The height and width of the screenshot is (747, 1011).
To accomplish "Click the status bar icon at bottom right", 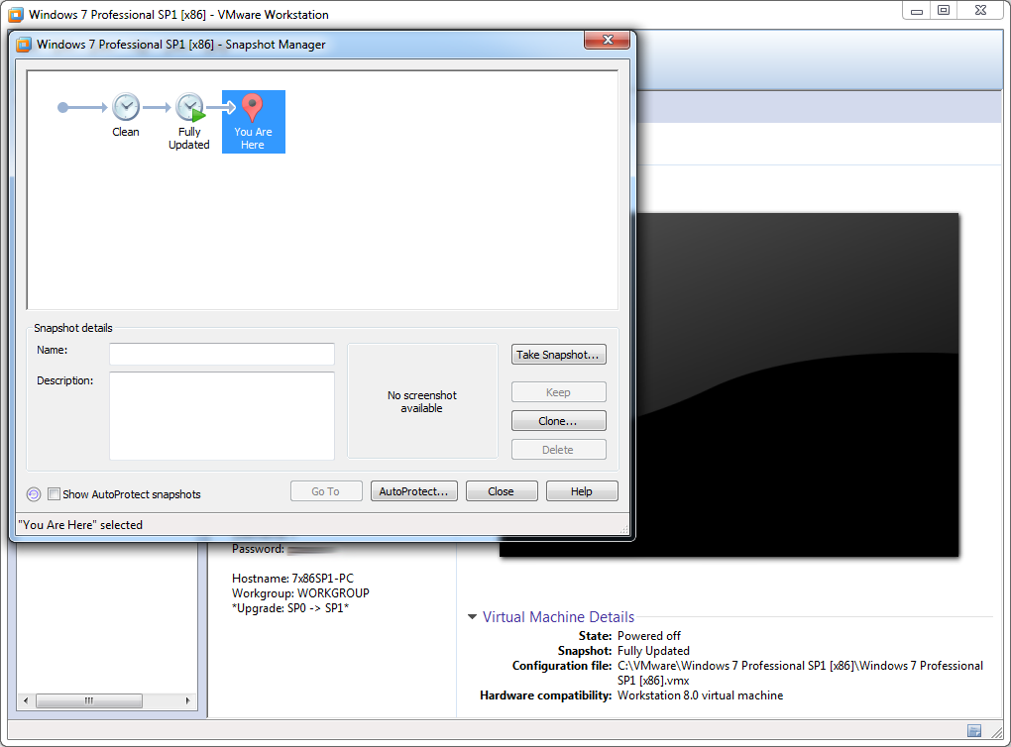I will point(974,731).
